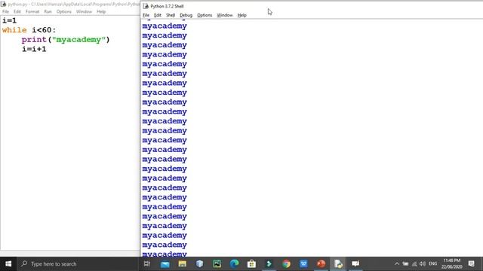Open Options menu in Python Shell
This screenshot has width=483, height=271.
point(205,15)
